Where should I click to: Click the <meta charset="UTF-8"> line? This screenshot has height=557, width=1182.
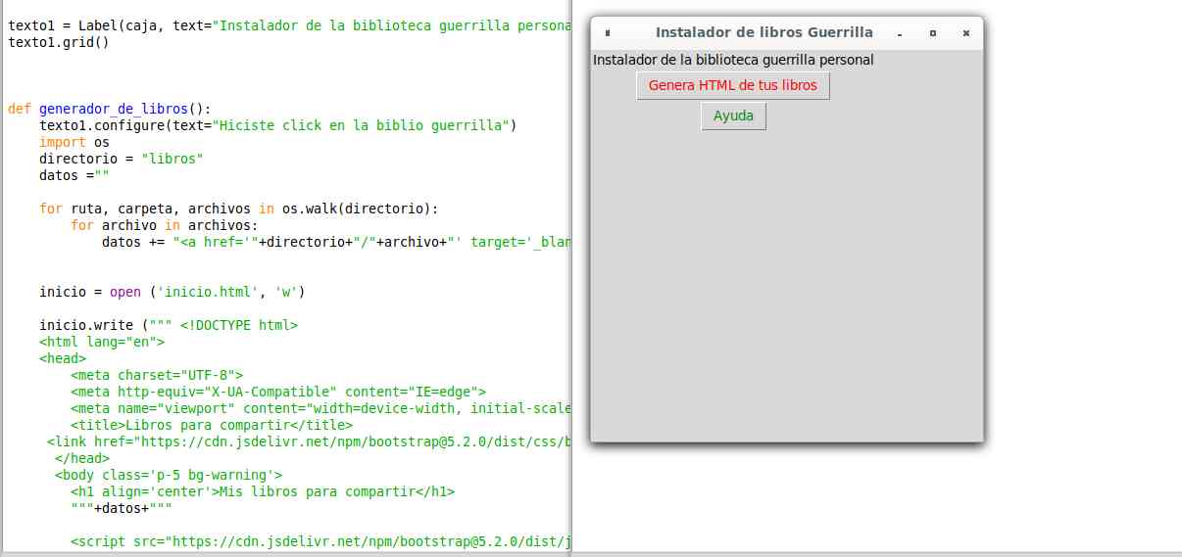point(157,375)
